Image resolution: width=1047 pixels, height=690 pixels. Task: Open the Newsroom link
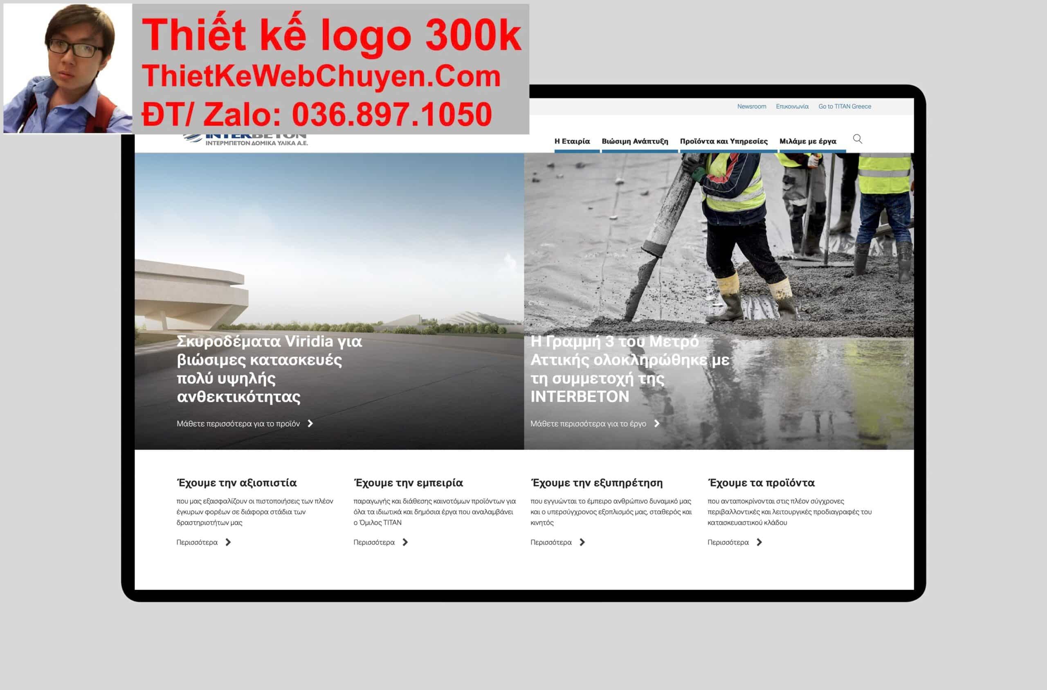tap(751, 106)
